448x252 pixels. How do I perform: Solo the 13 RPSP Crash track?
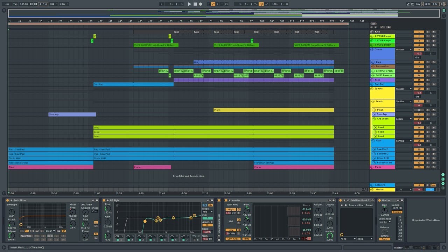coord(427,71)
